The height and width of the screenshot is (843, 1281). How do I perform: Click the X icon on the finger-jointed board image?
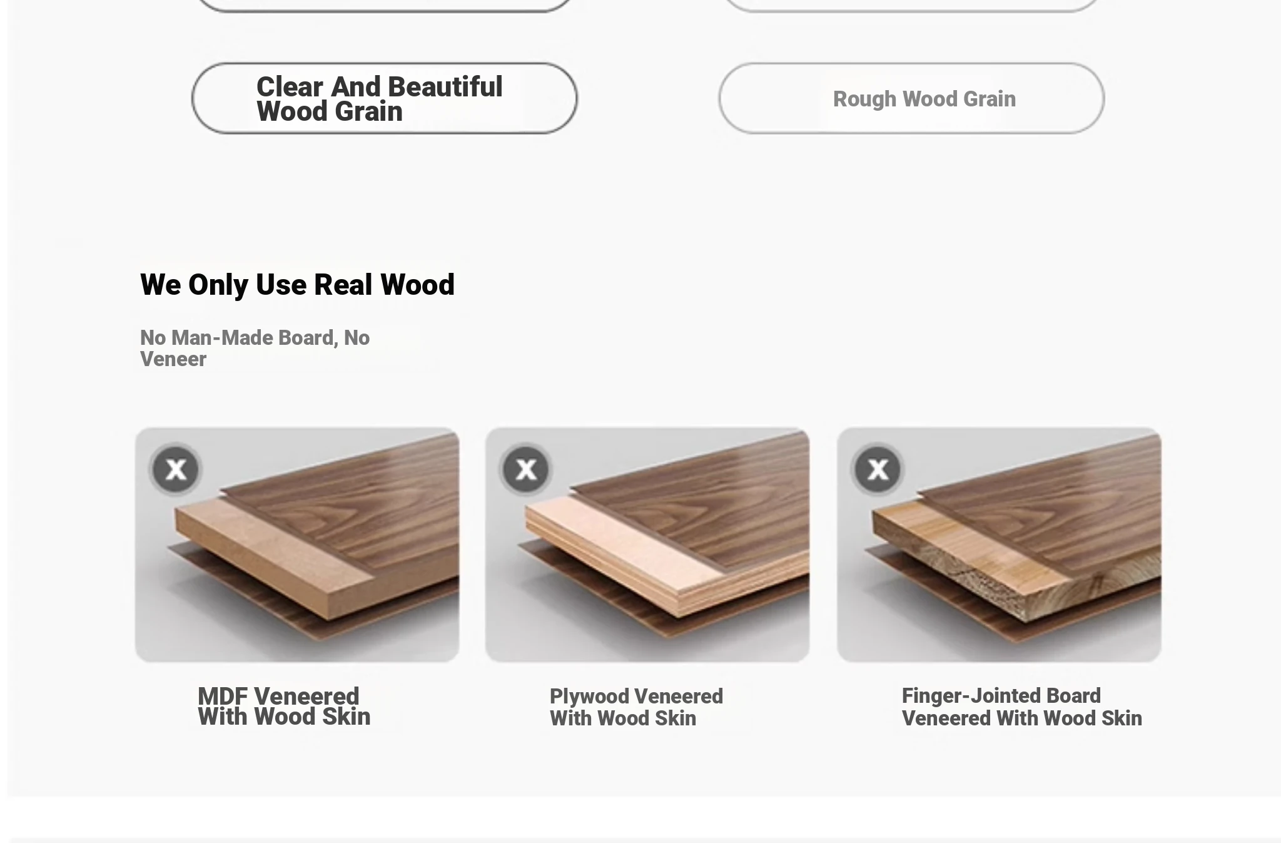tap(878, 469)
